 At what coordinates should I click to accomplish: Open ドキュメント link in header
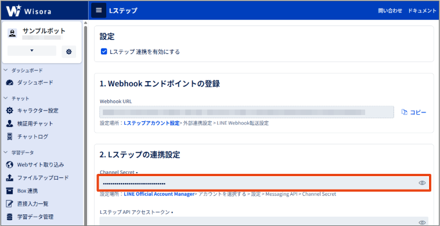[422, 10]
